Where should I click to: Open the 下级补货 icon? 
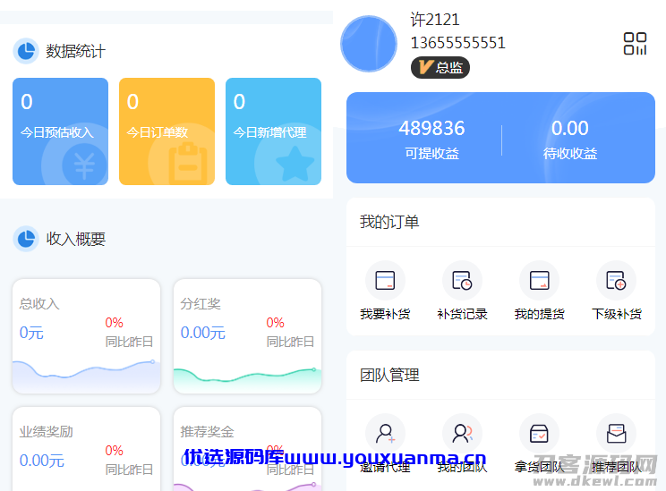616,281
